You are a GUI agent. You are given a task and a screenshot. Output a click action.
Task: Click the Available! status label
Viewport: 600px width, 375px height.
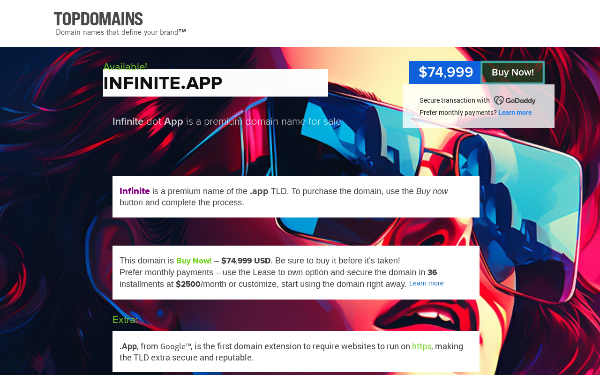[x=125, y=67]
